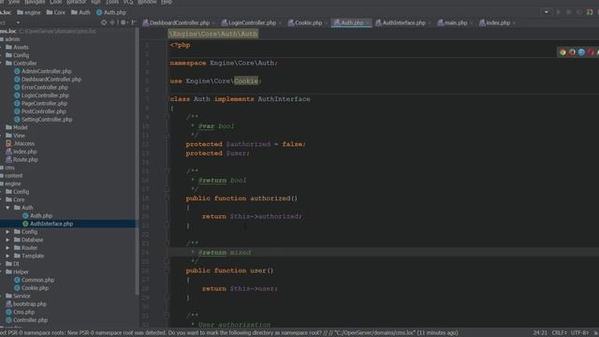599x337 pixels.
Task: Open preview in Chrome browser icon
Action: pos(562,52)
